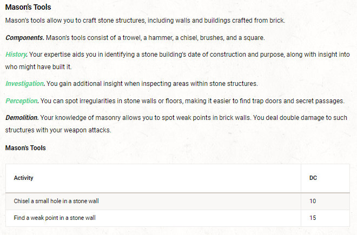Click the DC column header
Image resolution: width=357 pixels, height=235 pixels.
tap(313, 178)
